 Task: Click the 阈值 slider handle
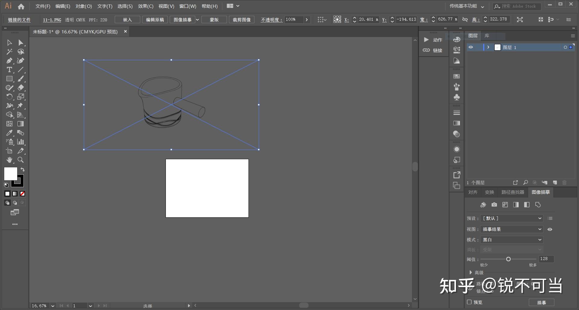point(508,259)
